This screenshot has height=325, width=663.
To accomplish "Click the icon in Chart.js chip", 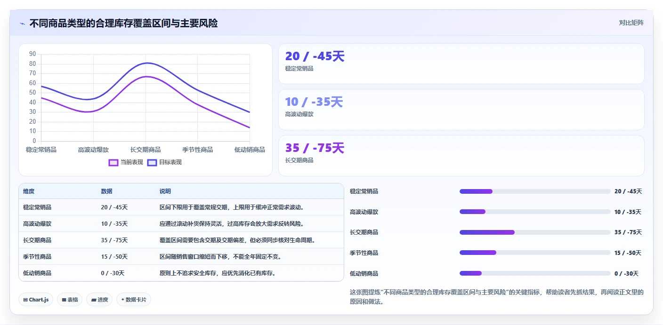I will pyautogui.click(x=25, y=300).
